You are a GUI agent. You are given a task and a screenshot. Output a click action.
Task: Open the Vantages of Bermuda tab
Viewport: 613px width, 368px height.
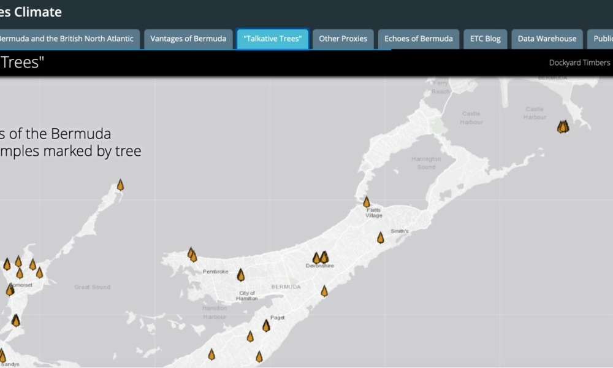tap(188, 39)
